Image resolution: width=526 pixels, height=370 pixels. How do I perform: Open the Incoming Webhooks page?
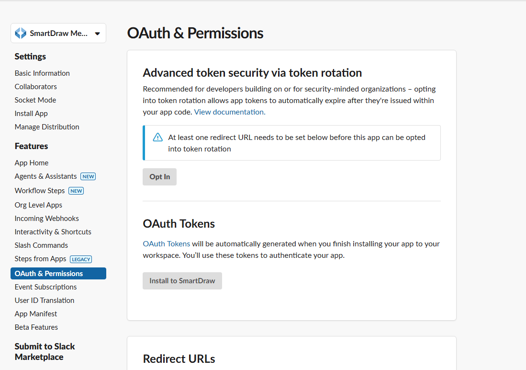point(46,218)
